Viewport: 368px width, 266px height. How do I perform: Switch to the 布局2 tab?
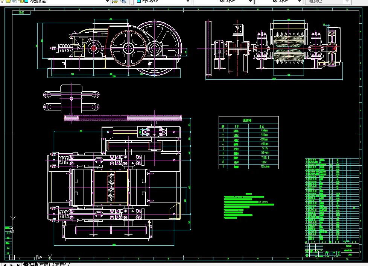click(61, 264)
